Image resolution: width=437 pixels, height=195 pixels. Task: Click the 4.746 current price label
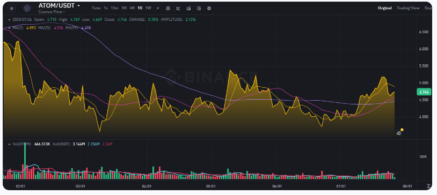[424, 92]
